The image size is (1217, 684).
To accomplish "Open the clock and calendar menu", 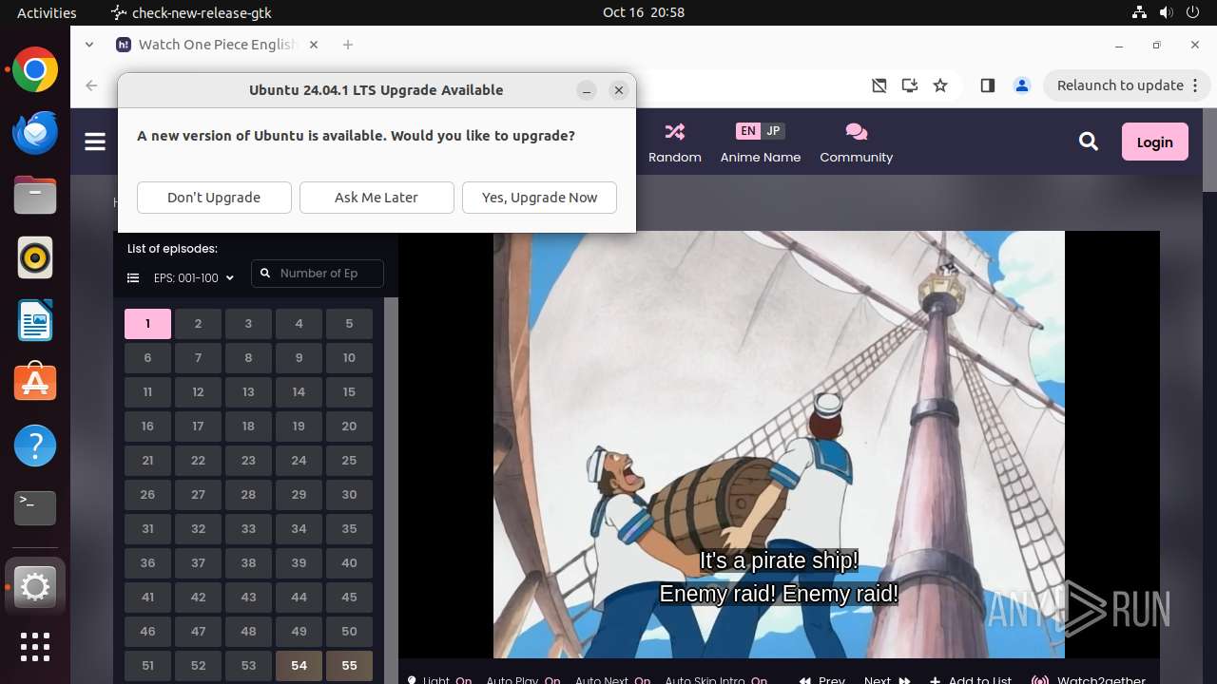I will [644, 12].
